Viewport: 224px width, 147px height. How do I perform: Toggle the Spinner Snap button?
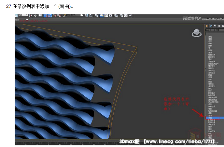[x=59, y=15]
